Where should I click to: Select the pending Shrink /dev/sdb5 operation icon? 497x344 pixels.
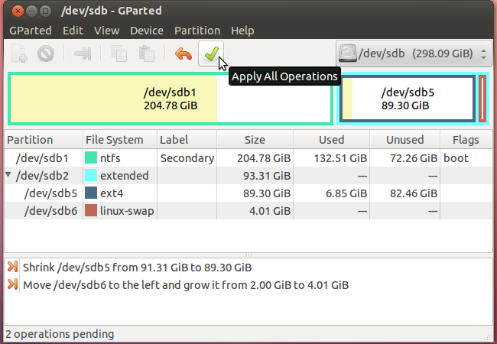12,267
